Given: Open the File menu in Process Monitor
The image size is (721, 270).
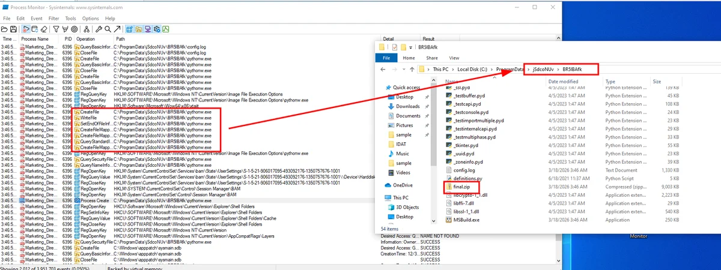Looking at the screenshot, I should pos(7,19).
